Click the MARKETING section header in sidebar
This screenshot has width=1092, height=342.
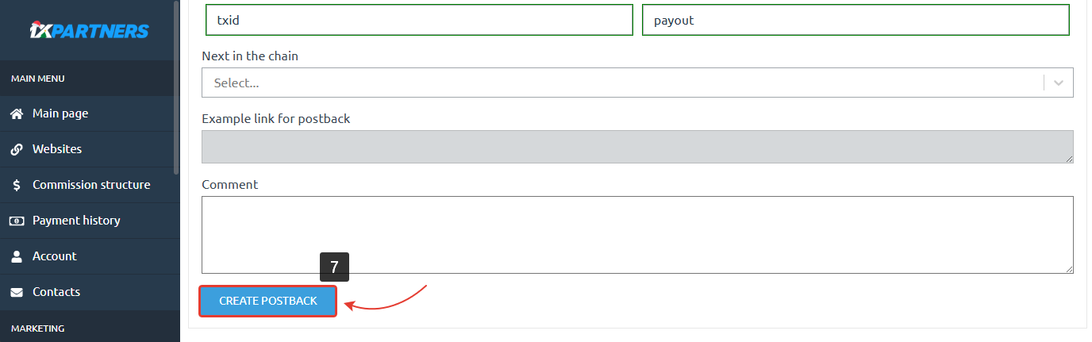coord(38,328)
